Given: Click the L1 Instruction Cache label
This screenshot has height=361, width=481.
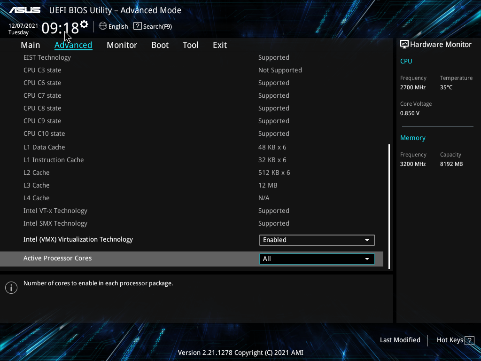Looking at the screenshot, I should 54,160.
